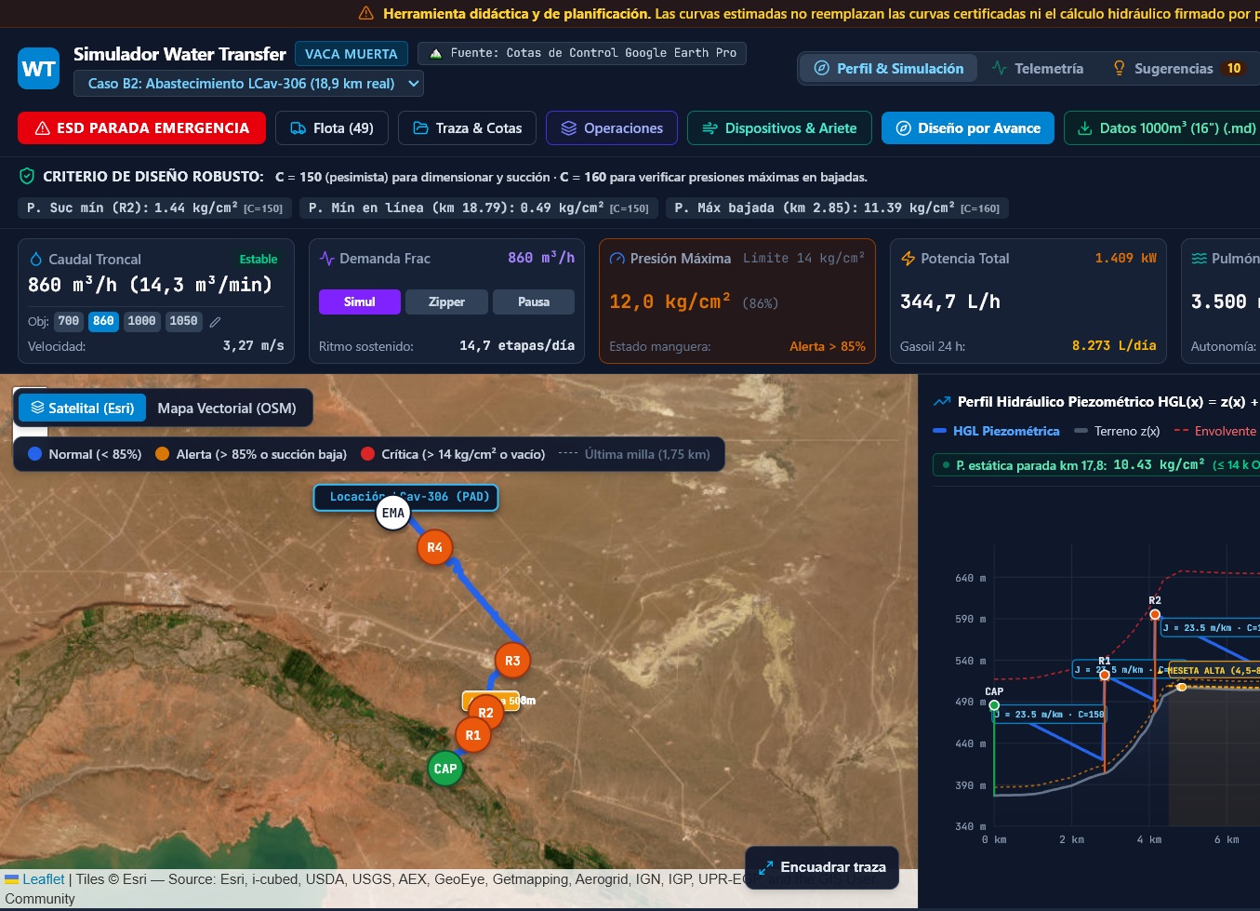Click the droplet icon on Caudal Troncal card
Image resolution: width=1260 pixels, height=911 pixels.
tap(36, 260)
